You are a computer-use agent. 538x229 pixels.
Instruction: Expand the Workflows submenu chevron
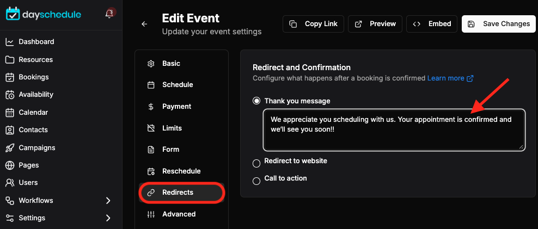pos(108,201)
